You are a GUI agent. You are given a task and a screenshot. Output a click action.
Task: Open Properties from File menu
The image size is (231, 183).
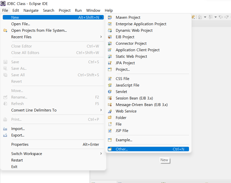click(53, 144)
